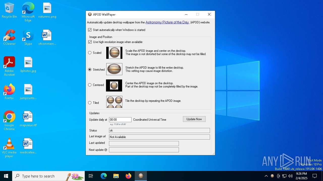Open the Google Chrome desktop shortcut
Screen dimensions: 323x181
coord(9,121)
